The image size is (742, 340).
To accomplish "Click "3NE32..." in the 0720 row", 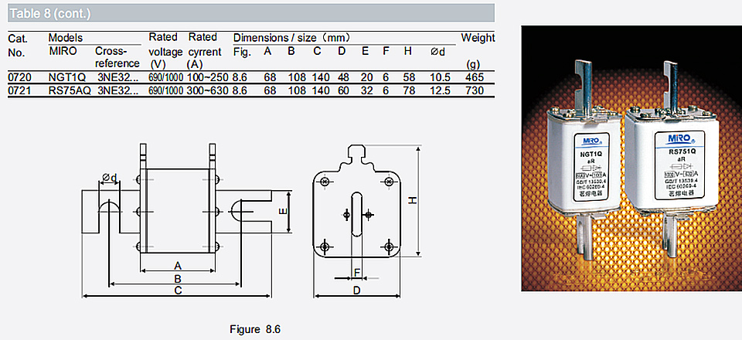I will [117, 77].
